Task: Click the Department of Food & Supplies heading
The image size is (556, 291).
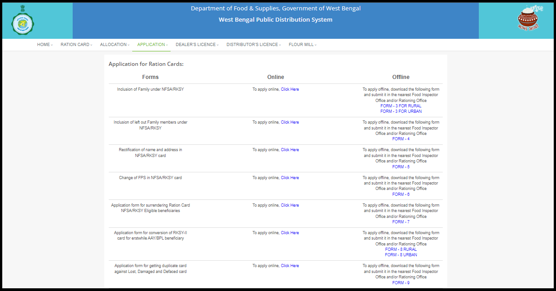Action: pyautogui.click(x=276, y=9)
